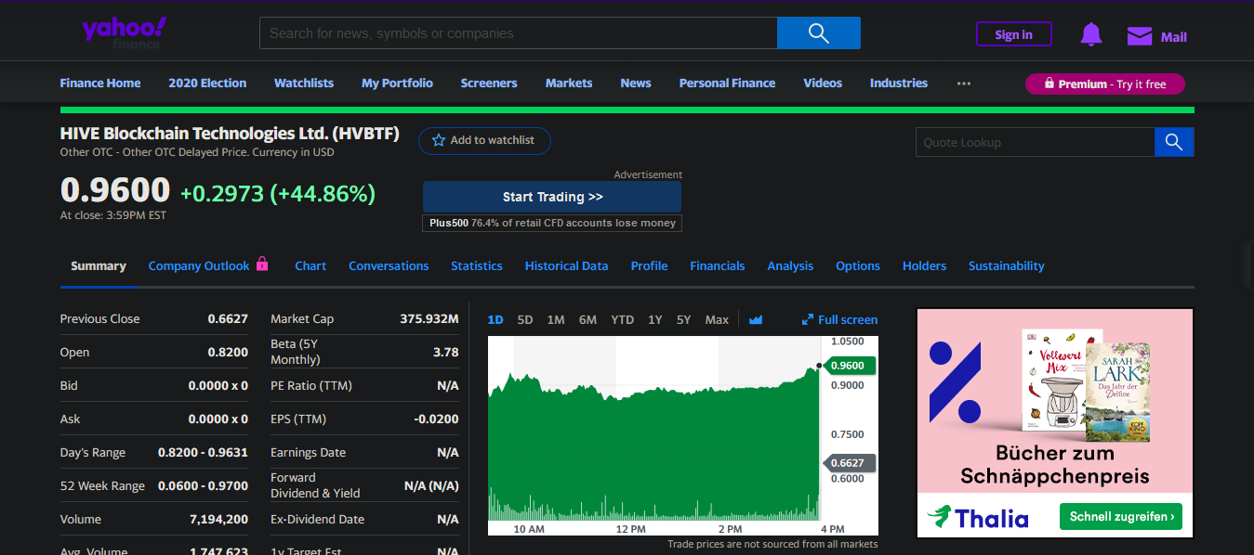Expand the more navigation options ellipsis
The image size is (1254, 555).
(963, 84)
